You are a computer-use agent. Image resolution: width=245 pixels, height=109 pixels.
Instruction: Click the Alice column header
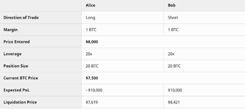90,6
